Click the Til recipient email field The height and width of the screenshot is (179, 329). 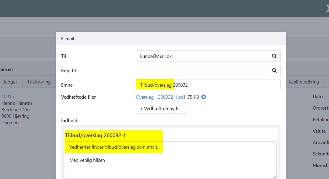(x=208, y=56)
